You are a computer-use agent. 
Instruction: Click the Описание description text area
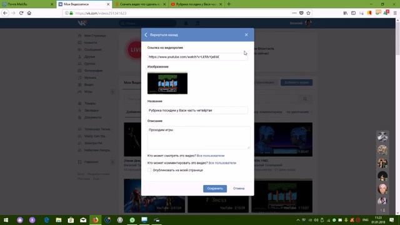(x=199, y=137)
